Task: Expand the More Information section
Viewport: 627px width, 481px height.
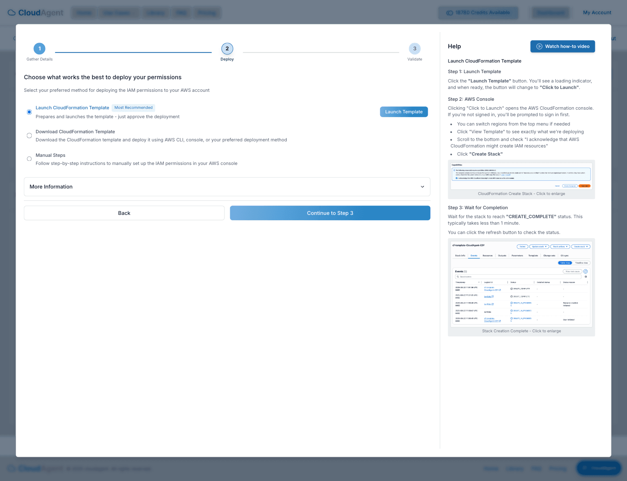Action: 227,186
